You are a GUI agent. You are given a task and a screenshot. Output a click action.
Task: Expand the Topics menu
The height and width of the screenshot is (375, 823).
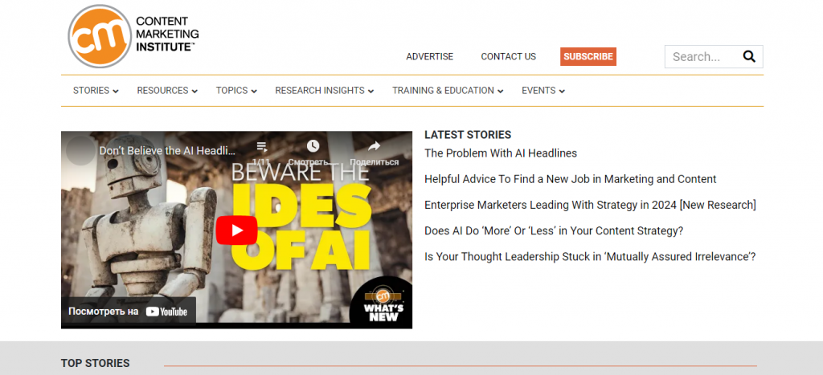click(x=236, y=90)
